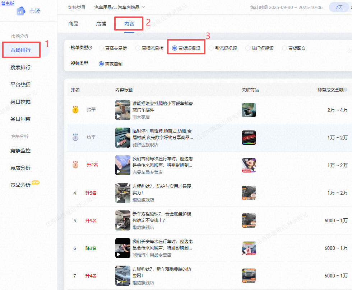Go to 平台热招 in the sidebar
The height and width of the screenshot is (290, 352).
coord(20,85)
